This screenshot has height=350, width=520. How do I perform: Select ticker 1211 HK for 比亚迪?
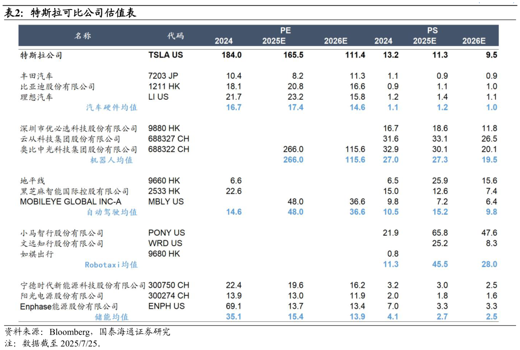click(x=163, y=87)
